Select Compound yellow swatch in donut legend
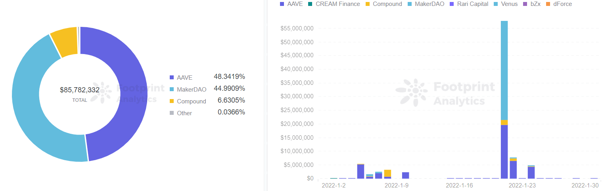This screenshot has width=602, height=191. [x=171, y=101]
